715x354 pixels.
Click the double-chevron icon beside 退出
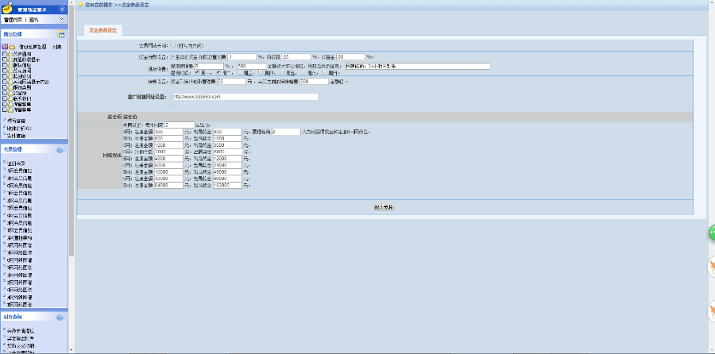click(62, 19)
